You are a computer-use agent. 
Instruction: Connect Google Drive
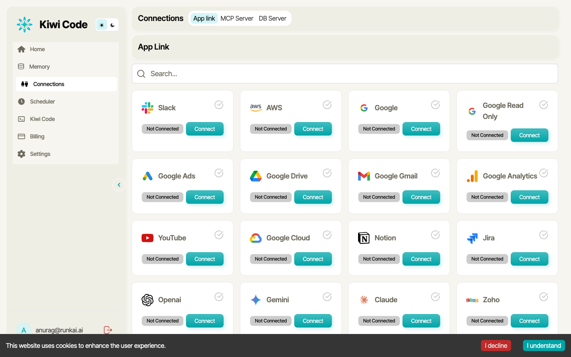pos(313,197)
